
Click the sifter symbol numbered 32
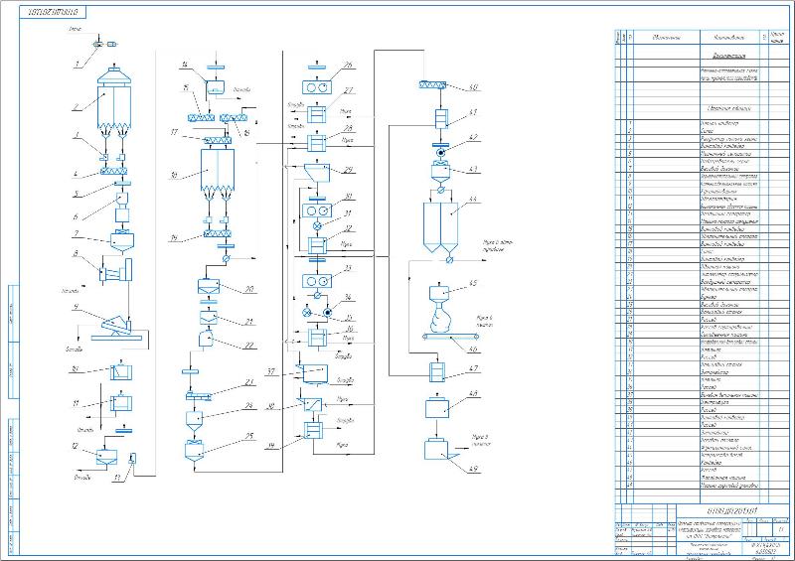[x=317, y=245]
